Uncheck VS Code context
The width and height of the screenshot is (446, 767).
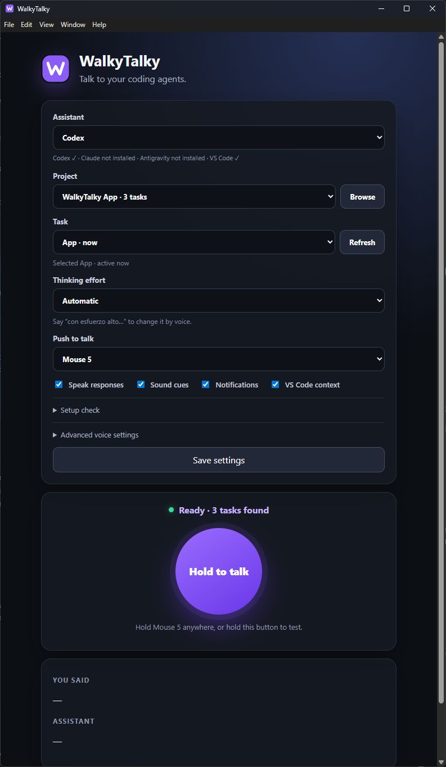[275, 385]
